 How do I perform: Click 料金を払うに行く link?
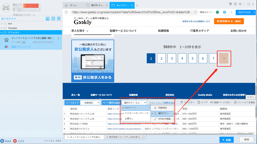(24, 15)
